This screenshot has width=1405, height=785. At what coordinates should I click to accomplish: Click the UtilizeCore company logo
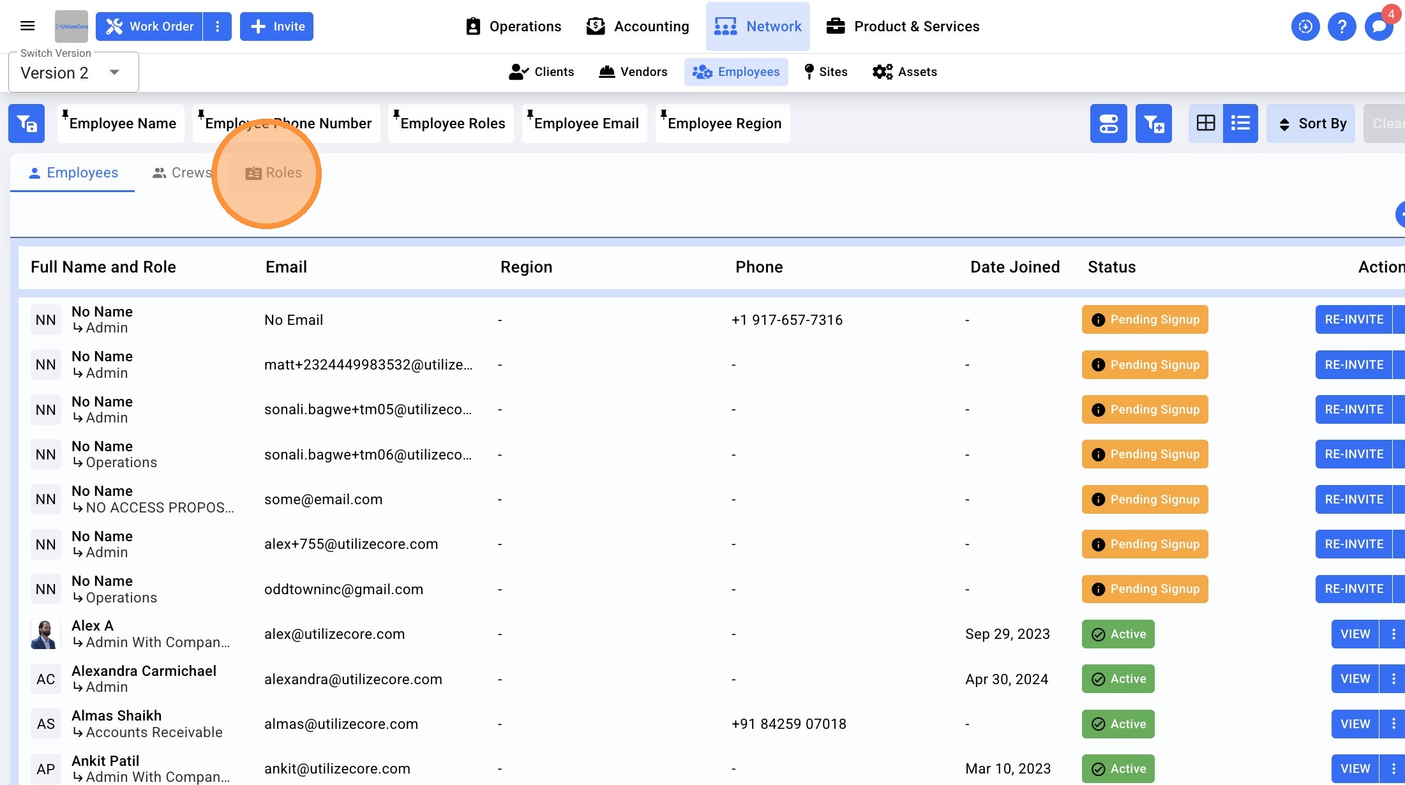click(x=71, y=26)
